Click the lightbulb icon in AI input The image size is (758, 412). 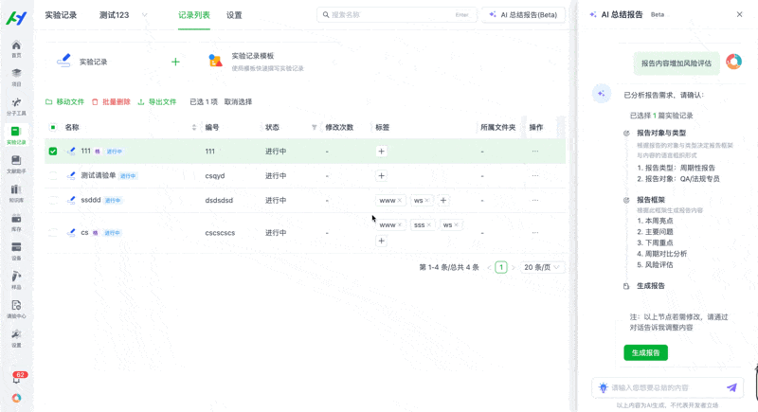pyautogui.click(x=603, y=387)
